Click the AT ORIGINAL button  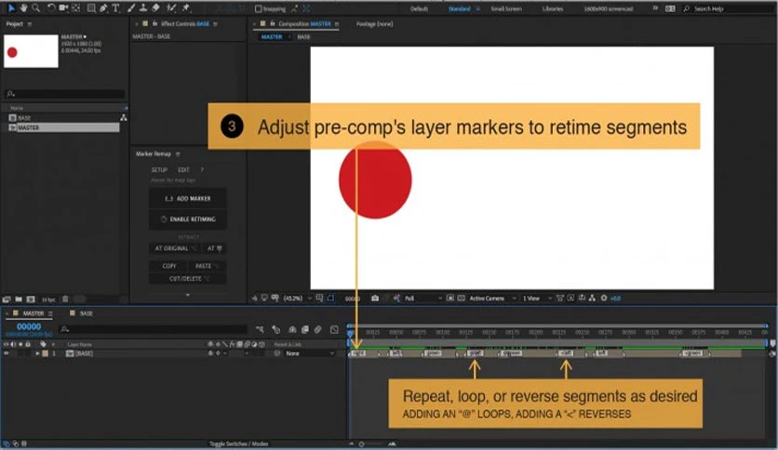tap(174, 248)
